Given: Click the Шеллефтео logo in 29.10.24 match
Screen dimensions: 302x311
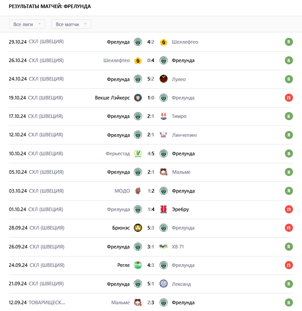Looking at the screenshot, I should pos(164,42).
